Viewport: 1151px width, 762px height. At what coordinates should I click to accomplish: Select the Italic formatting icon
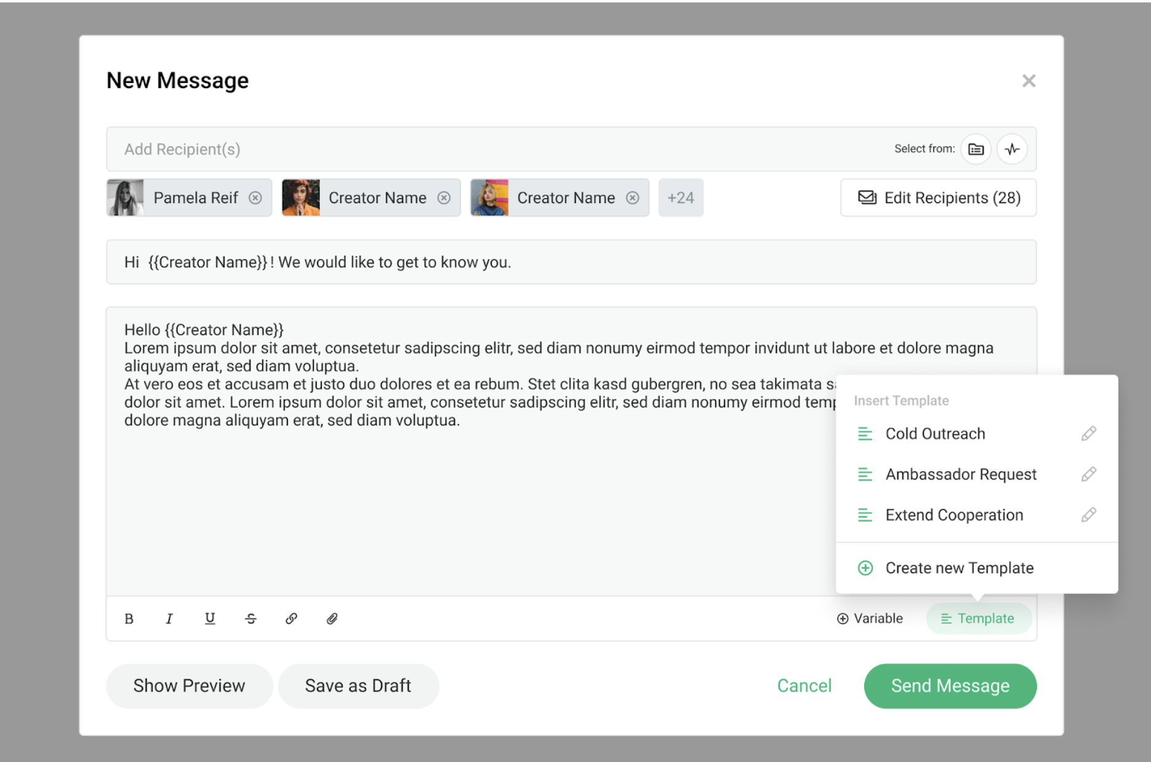pyautogui.click(x=169, y=619)
